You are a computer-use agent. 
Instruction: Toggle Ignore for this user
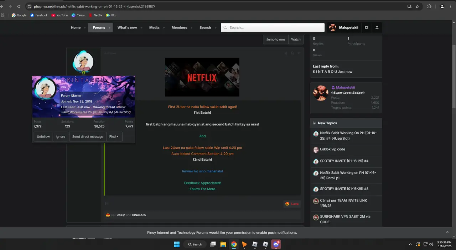pos(60,136)
